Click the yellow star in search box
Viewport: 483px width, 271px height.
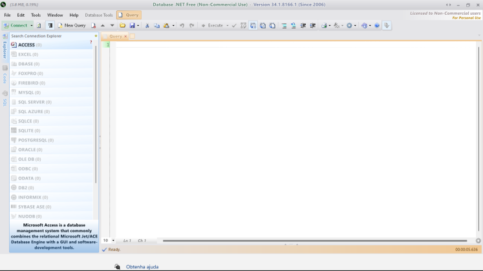coord(96,36)
